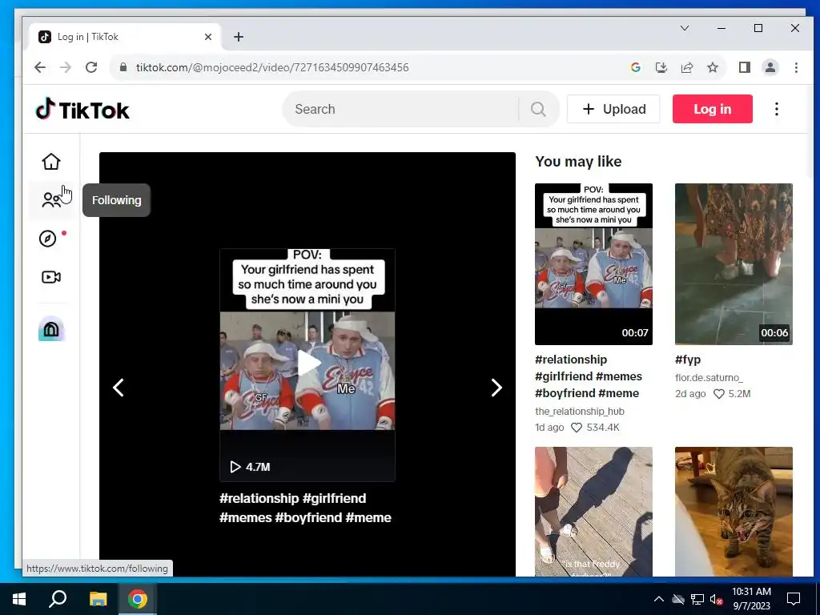Open the Following feed icon

tap(51, 199)
